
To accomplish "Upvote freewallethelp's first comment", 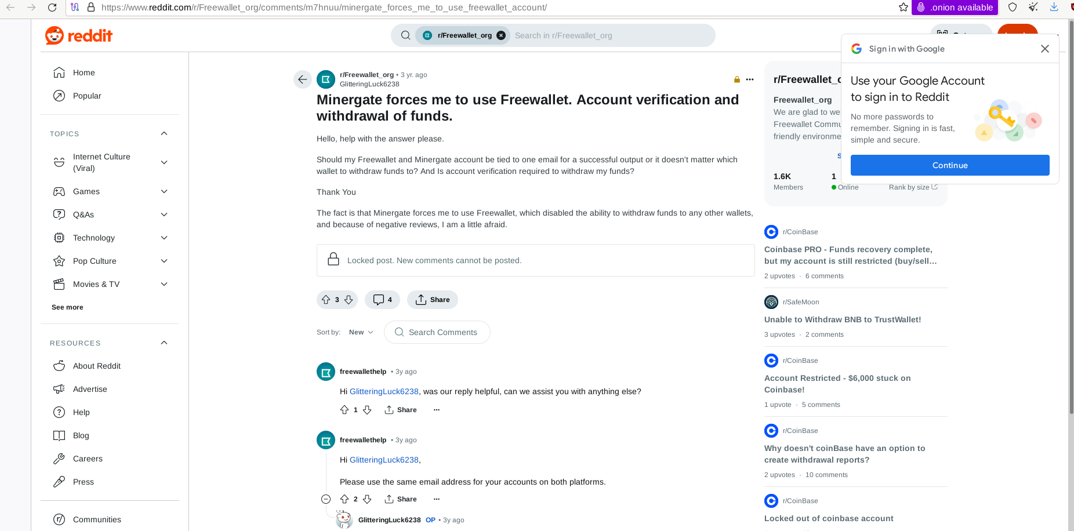I will click(344, 410).
